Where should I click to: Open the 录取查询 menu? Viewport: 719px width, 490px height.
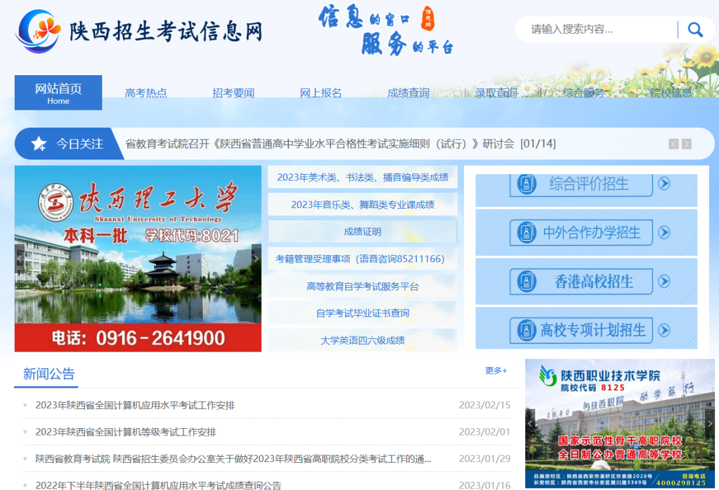(x=496, y=93)
